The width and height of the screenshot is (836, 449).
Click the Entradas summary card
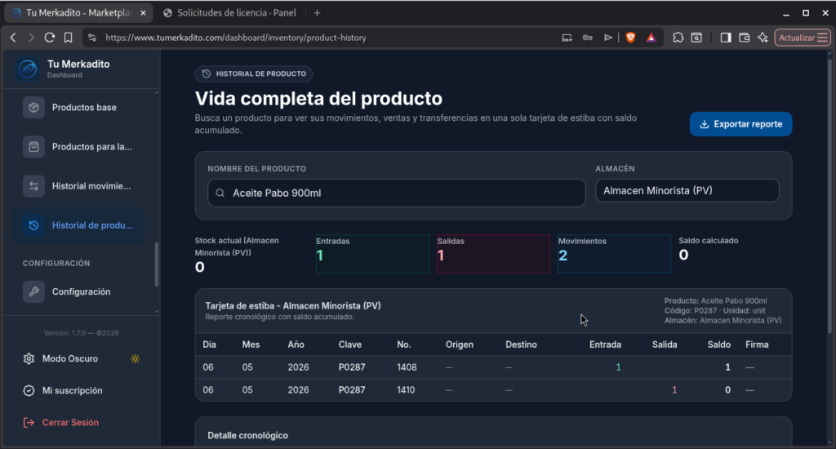point(372,254)
